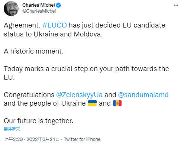Click the 上午2:20 timestamp
This screenshot has height=145, width=184.
click(x=13, y=139)
